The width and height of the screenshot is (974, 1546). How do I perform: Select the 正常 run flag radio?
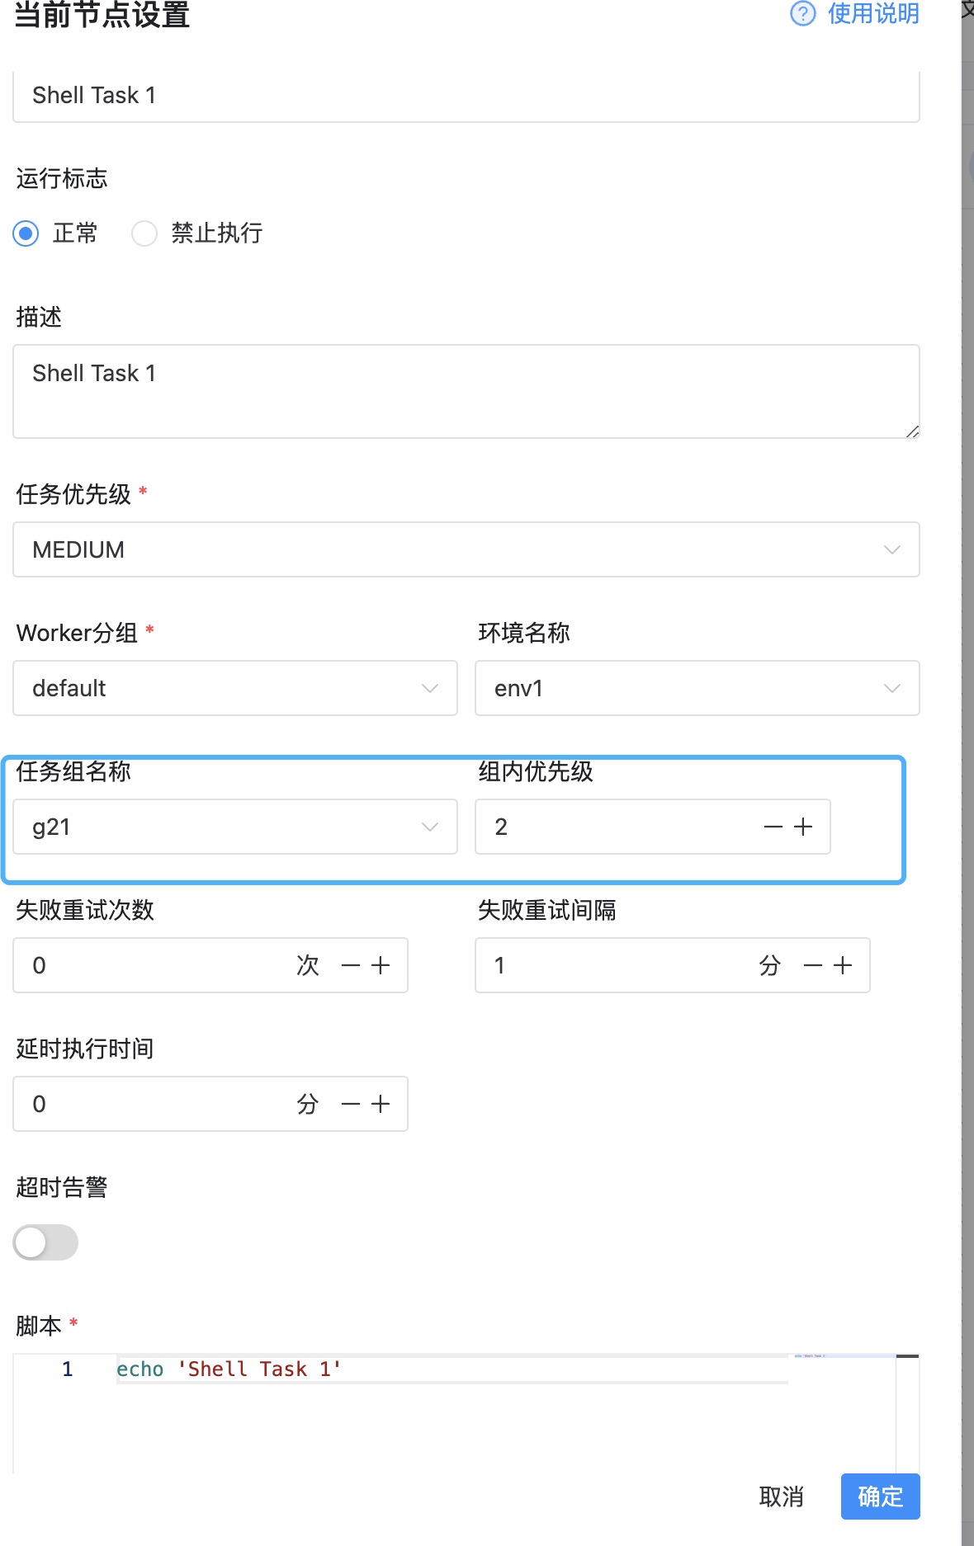[26, 233]
